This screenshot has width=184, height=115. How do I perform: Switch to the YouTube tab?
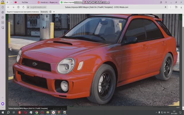click(25, 2)
